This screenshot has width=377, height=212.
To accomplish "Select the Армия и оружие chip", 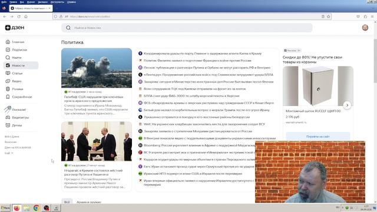I will tap(89, 202).
